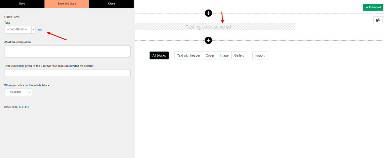384x158 pixels.
Task: Add block above with upper plus icon
Action: pos(208,13)
